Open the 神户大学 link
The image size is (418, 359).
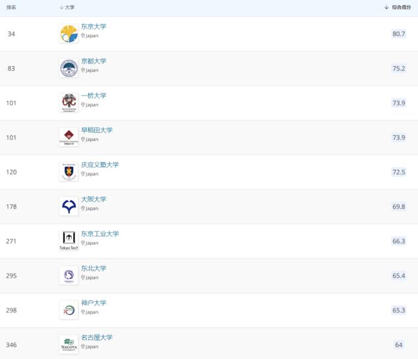[x=93, y=303]
